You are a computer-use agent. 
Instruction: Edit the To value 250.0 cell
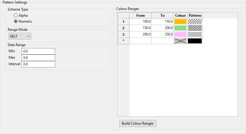tap(163, 34)
